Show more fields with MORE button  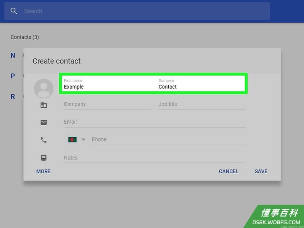(x=43, y=171)
